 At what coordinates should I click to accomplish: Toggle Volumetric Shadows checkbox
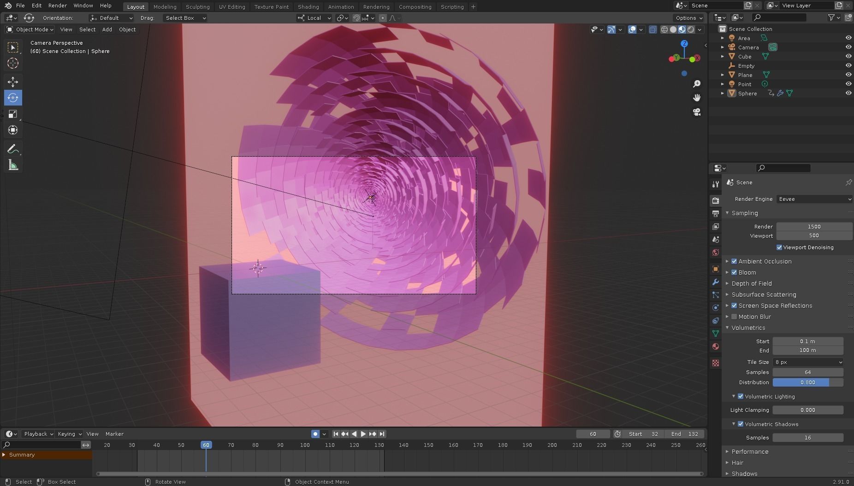tap(741, 424)
